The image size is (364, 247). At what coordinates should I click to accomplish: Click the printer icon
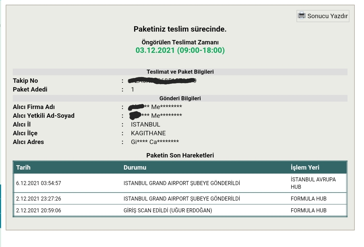coord(302,15)
